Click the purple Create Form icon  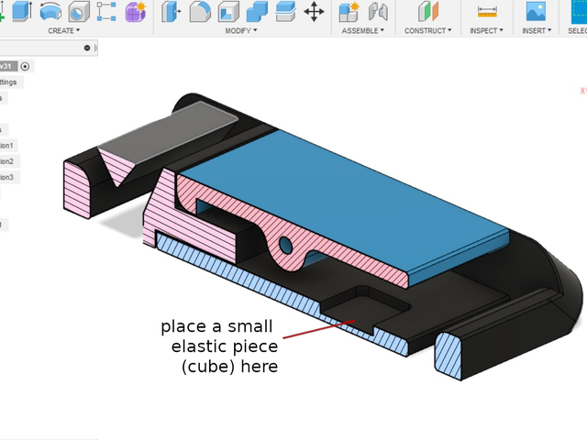pyautogui.click(x=136, y=11)
